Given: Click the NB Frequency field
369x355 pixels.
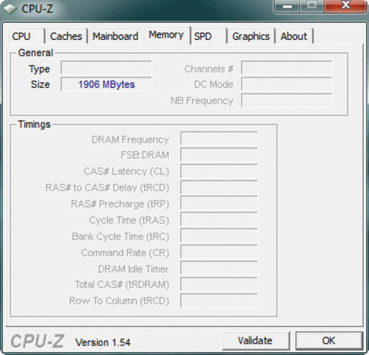Looking at the screenshot, I should point(286,101).
